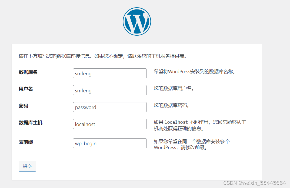The width and height of the screenshot is (290, 188).
Task: Click the 密码 label
Action: pos(23,106)
